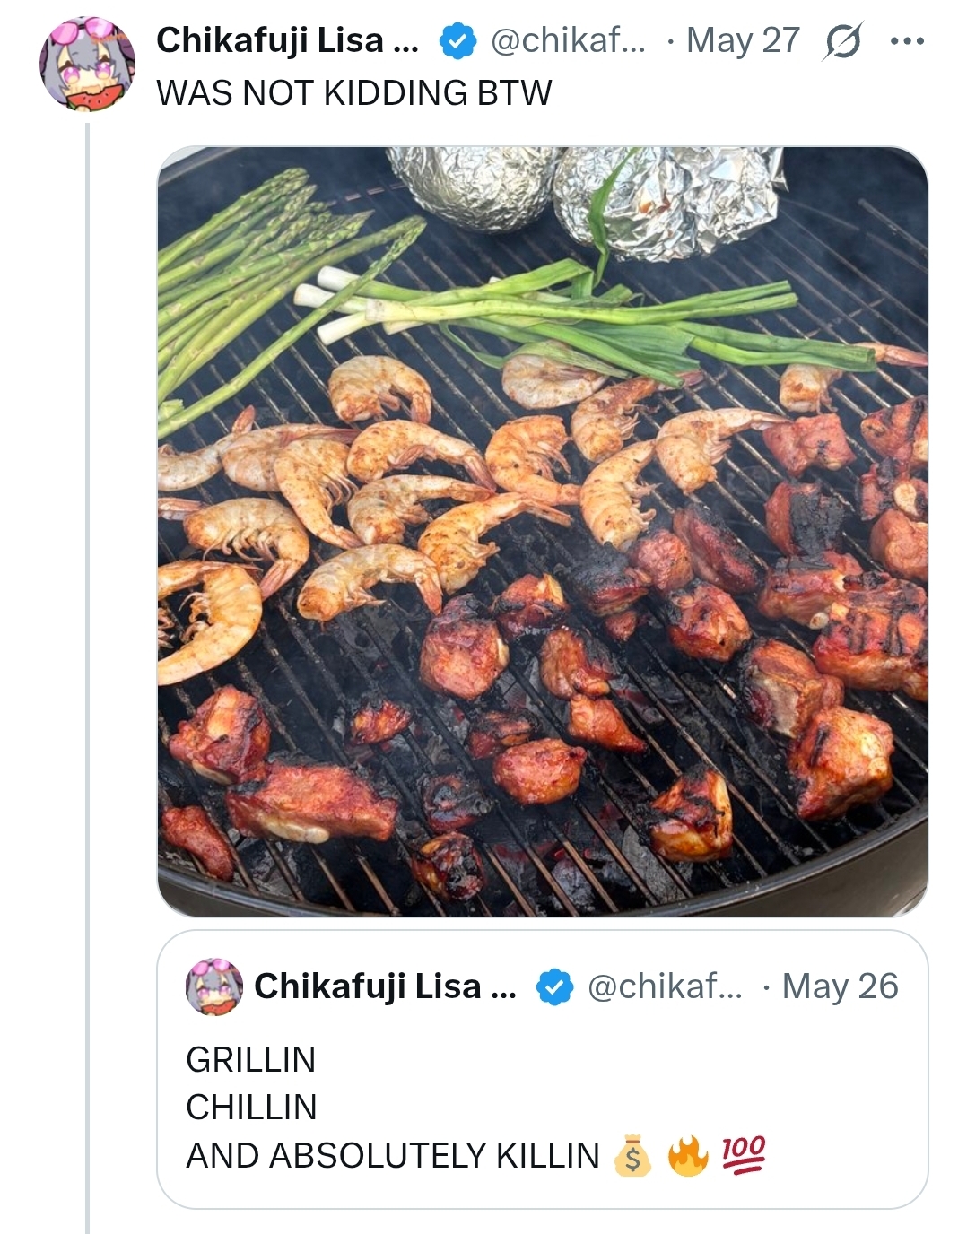Image resolution: width=967 pixels, height=1234 pixels.
Task: Click 'AND ABSOLUTELY KILLIN' line in quote
Action: click(392, 1155)
